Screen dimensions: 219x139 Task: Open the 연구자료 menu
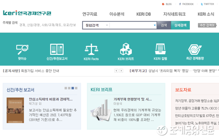90,14
